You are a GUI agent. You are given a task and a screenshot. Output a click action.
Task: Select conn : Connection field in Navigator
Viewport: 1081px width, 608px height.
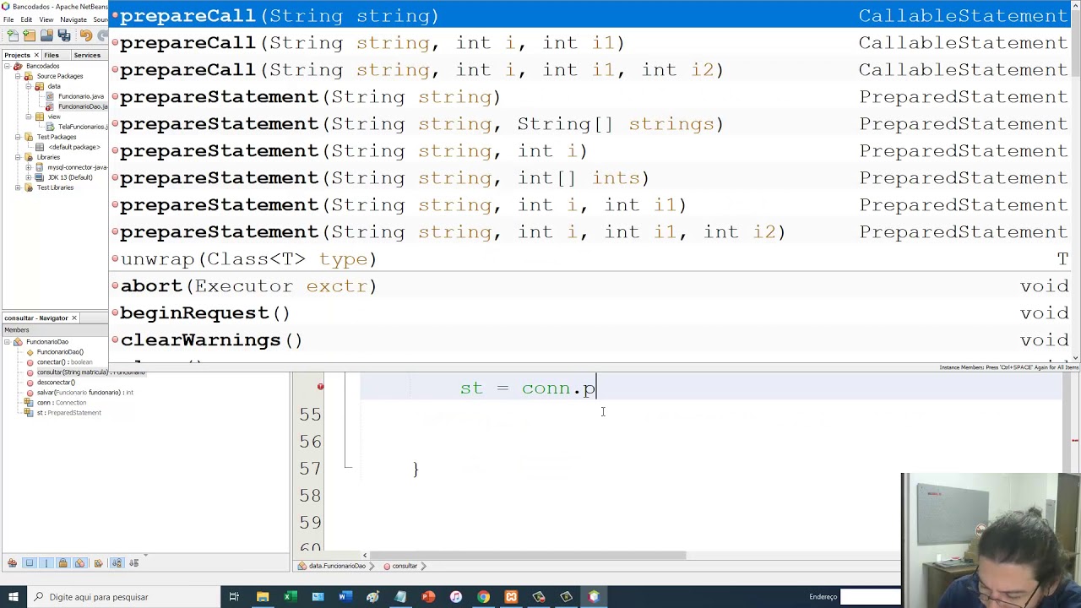61,403
